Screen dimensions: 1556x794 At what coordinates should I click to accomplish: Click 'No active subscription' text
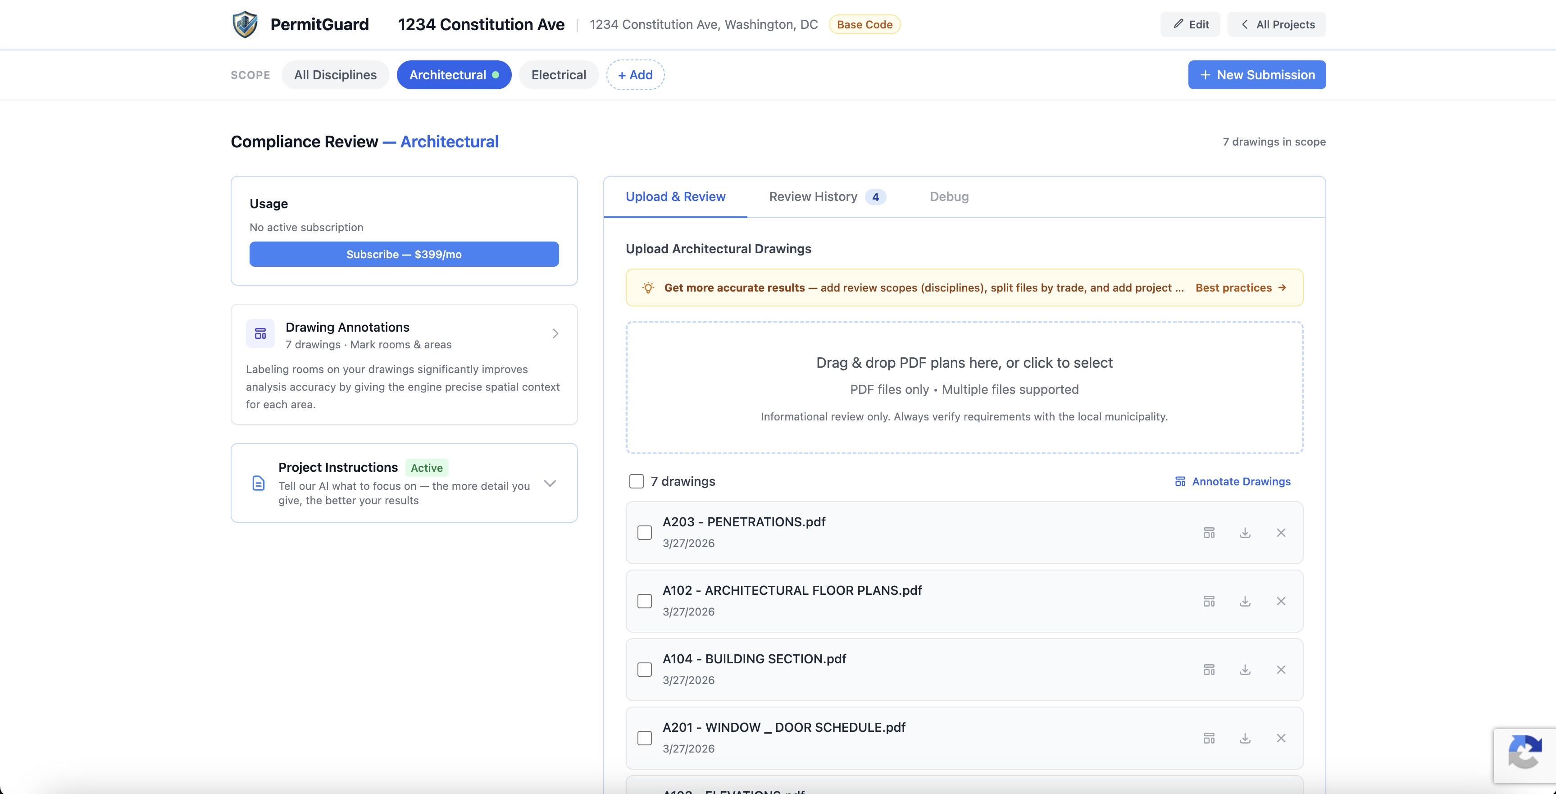coord(306,227)
